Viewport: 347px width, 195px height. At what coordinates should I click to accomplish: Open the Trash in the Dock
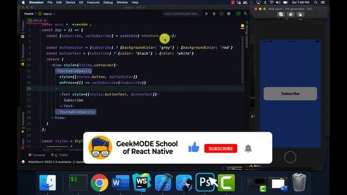299,183
